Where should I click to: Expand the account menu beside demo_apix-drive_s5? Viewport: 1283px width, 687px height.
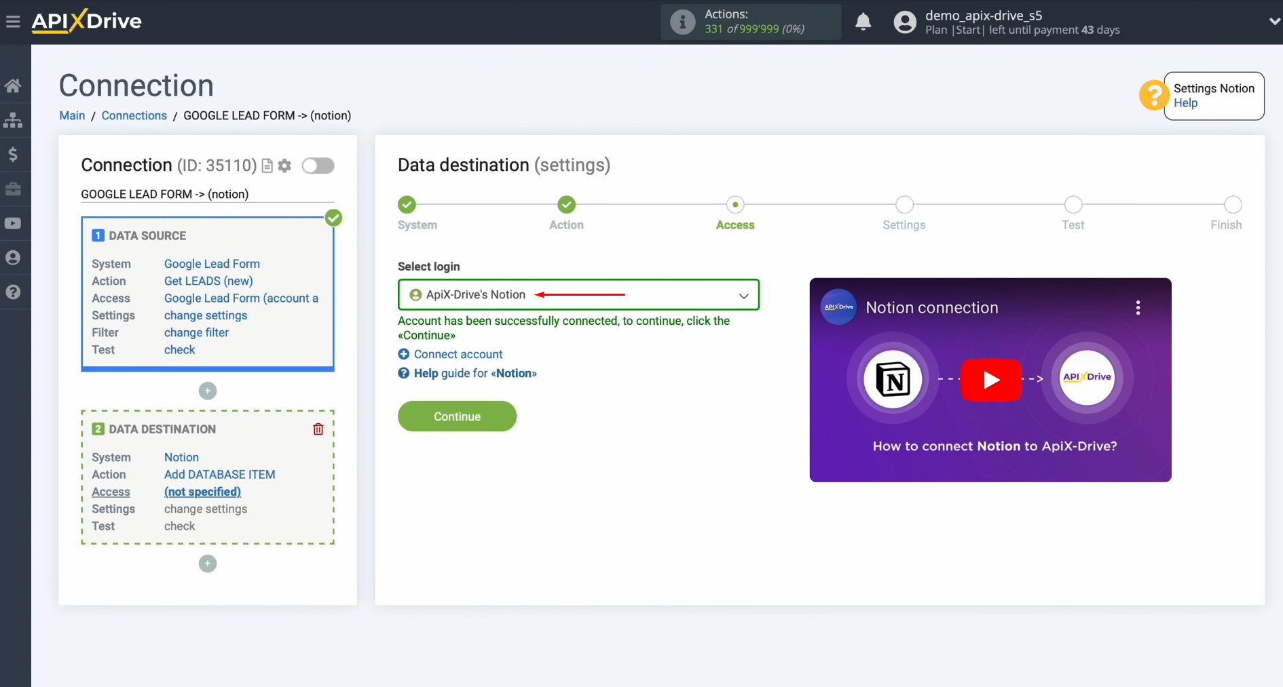1273,21
